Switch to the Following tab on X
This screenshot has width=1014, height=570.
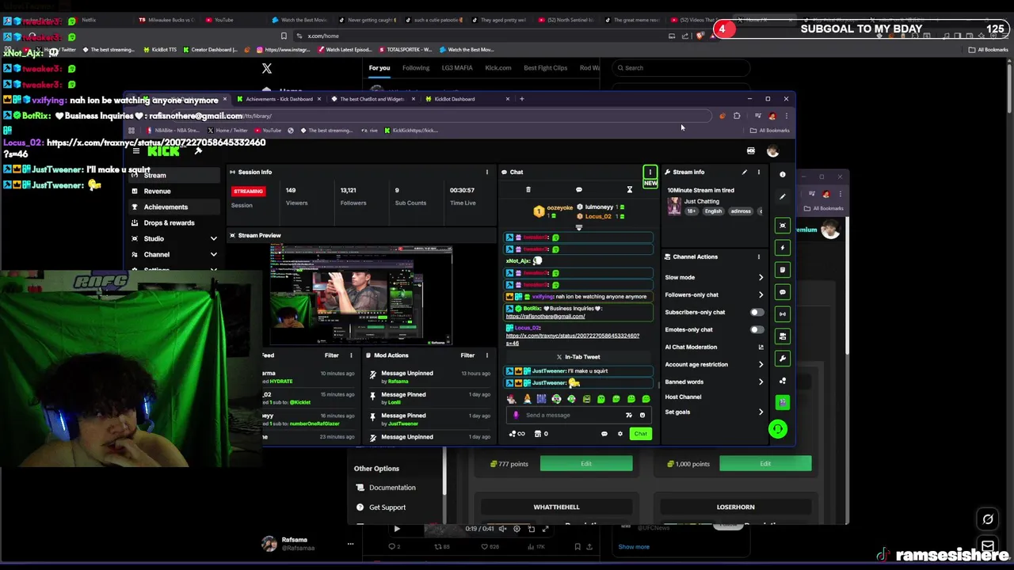point(416,68)
